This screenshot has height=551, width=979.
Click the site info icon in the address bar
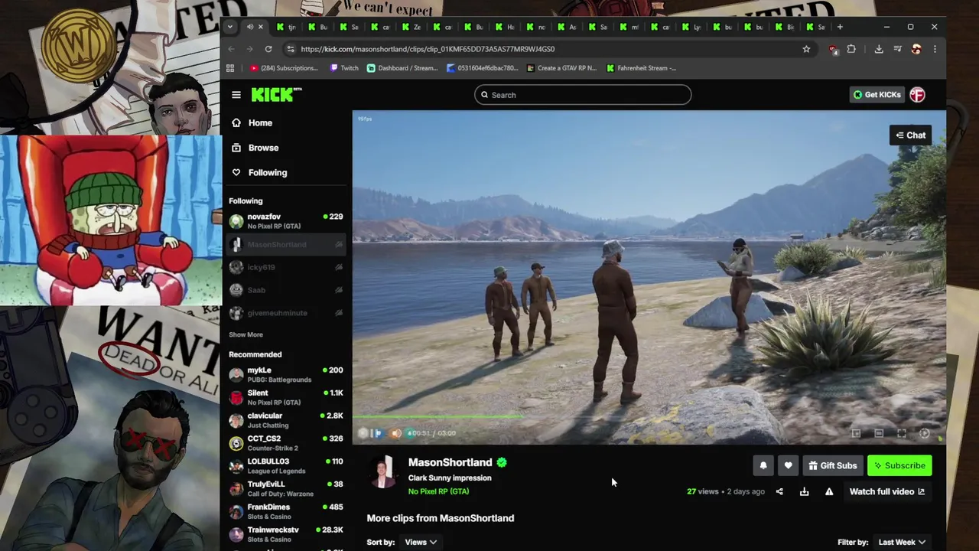point(290,49)
